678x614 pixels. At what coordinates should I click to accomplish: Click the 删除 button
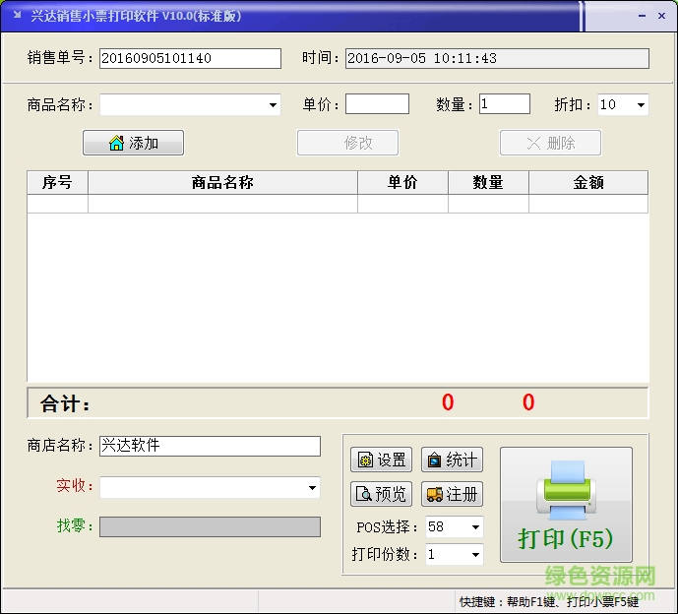tap(550, 143)
